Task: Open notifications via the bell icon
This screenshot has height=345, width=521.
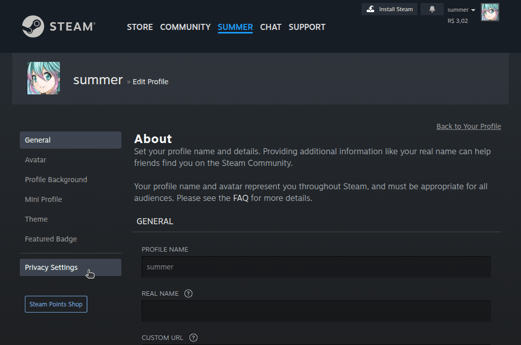Action: pos(432,9)
